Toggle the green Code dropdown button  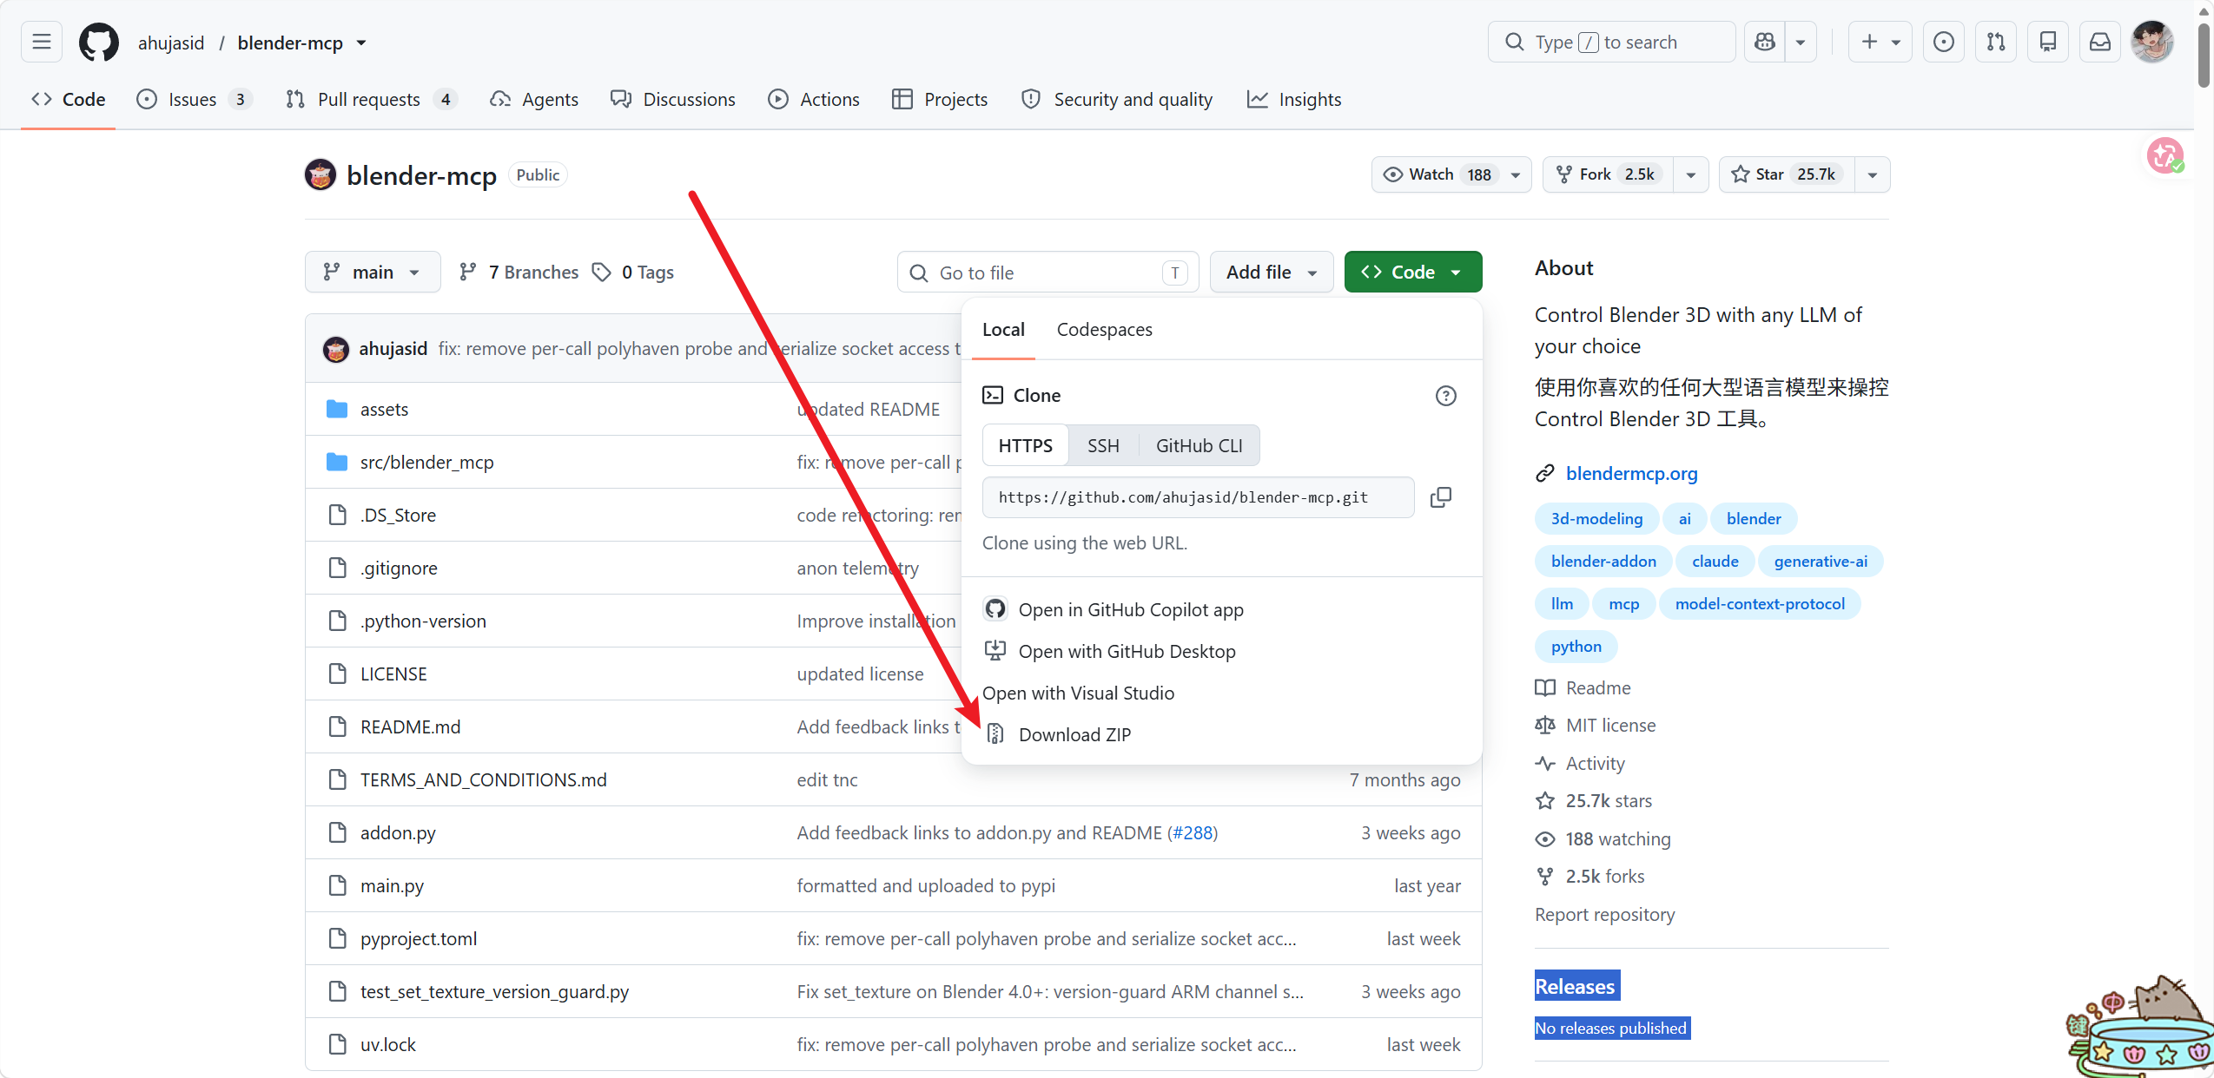point(1413,273)
